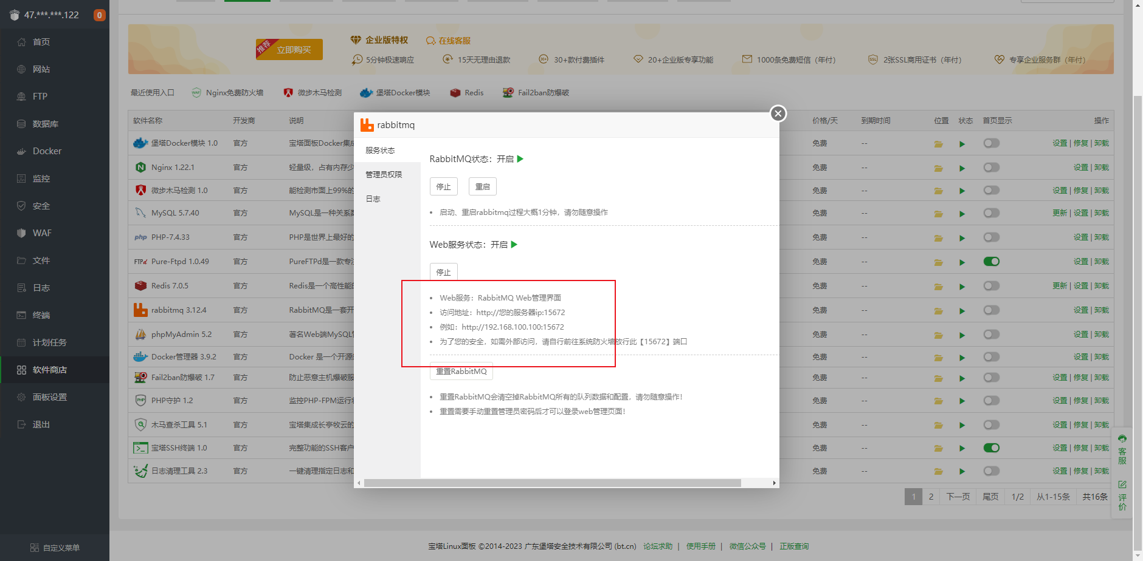The width and height of the screenshot is (1143, 561).
Task: Open the 客服 floating widget
Action: coord(1122,450)
